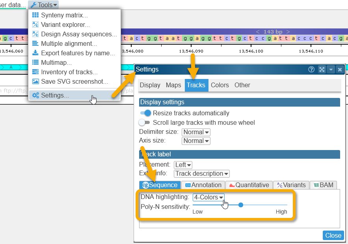Adjust the Poly-N sensitivity slider handle
This screenshot has width=348, height=244.
(x=241, y=205)
